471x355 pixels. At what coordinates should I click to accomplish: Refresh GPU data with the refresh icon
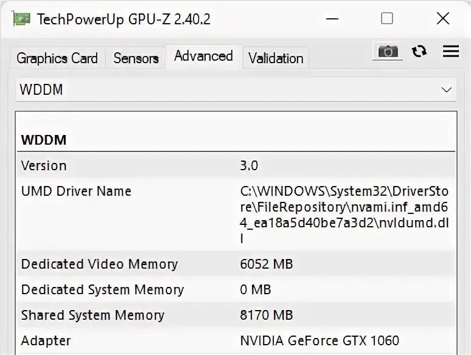[419, 51]
